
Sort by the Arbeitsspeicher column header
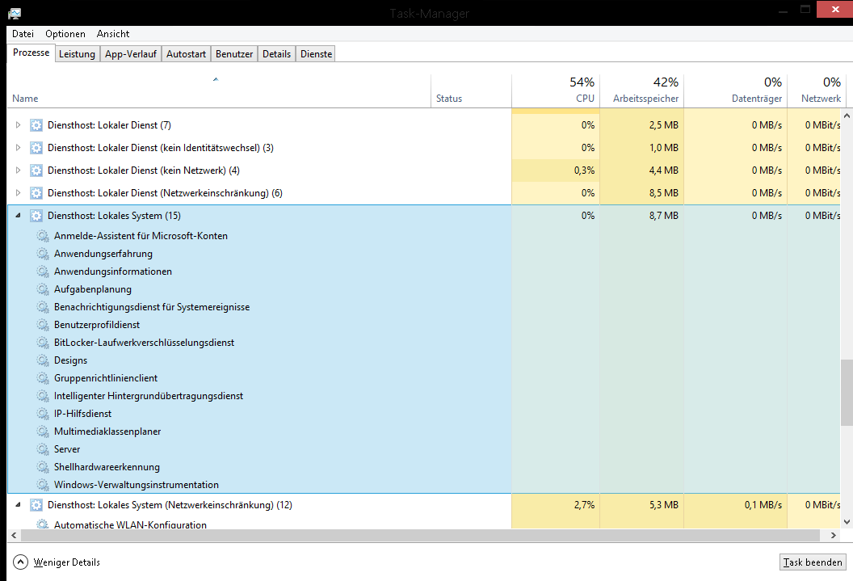642,91
